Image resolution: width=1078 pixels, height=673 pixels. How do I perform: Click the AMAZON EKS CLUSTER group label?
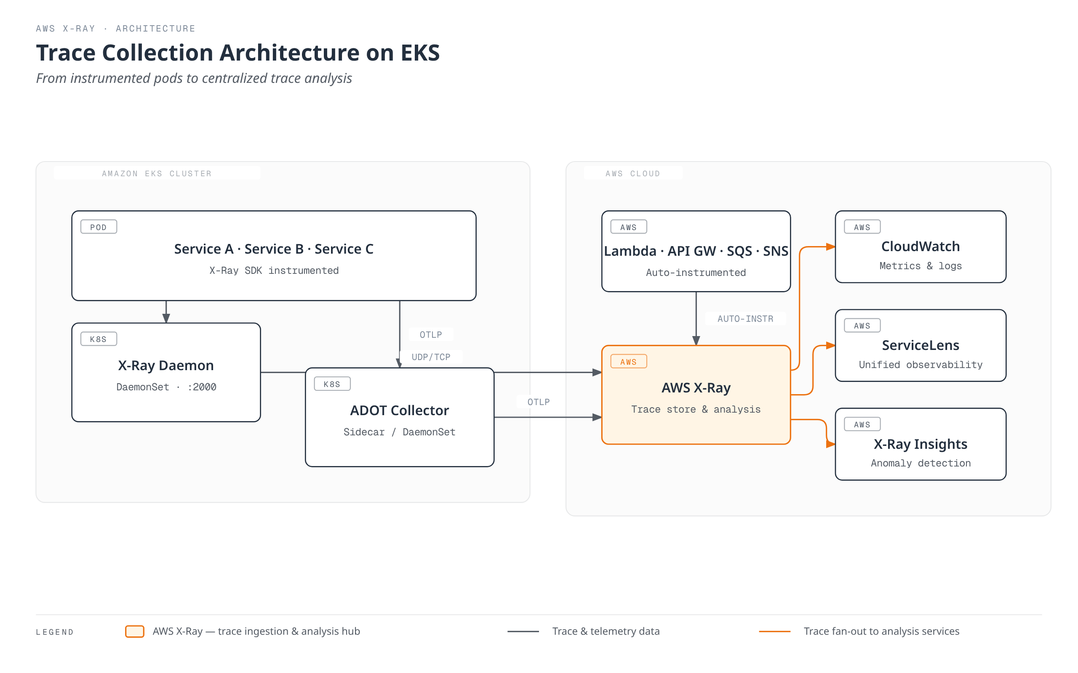point(157,174)
